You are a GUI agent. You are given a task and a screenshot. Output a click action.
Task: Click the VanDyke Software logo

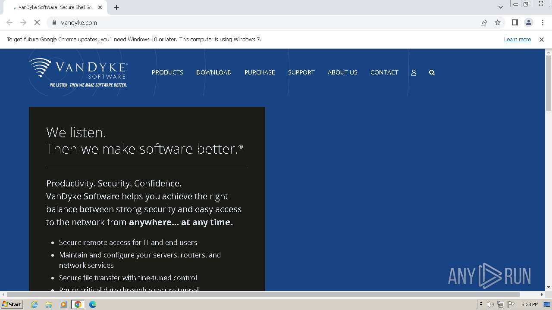pos(78,73)
